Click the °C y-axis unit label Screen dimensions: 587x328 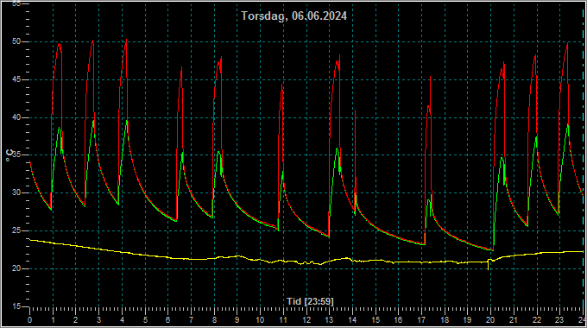tap(9, 155)
